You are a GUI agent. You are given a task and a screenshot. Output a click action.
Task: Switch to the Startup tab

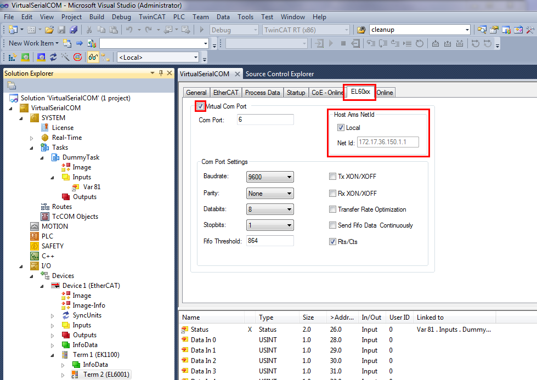296,93
